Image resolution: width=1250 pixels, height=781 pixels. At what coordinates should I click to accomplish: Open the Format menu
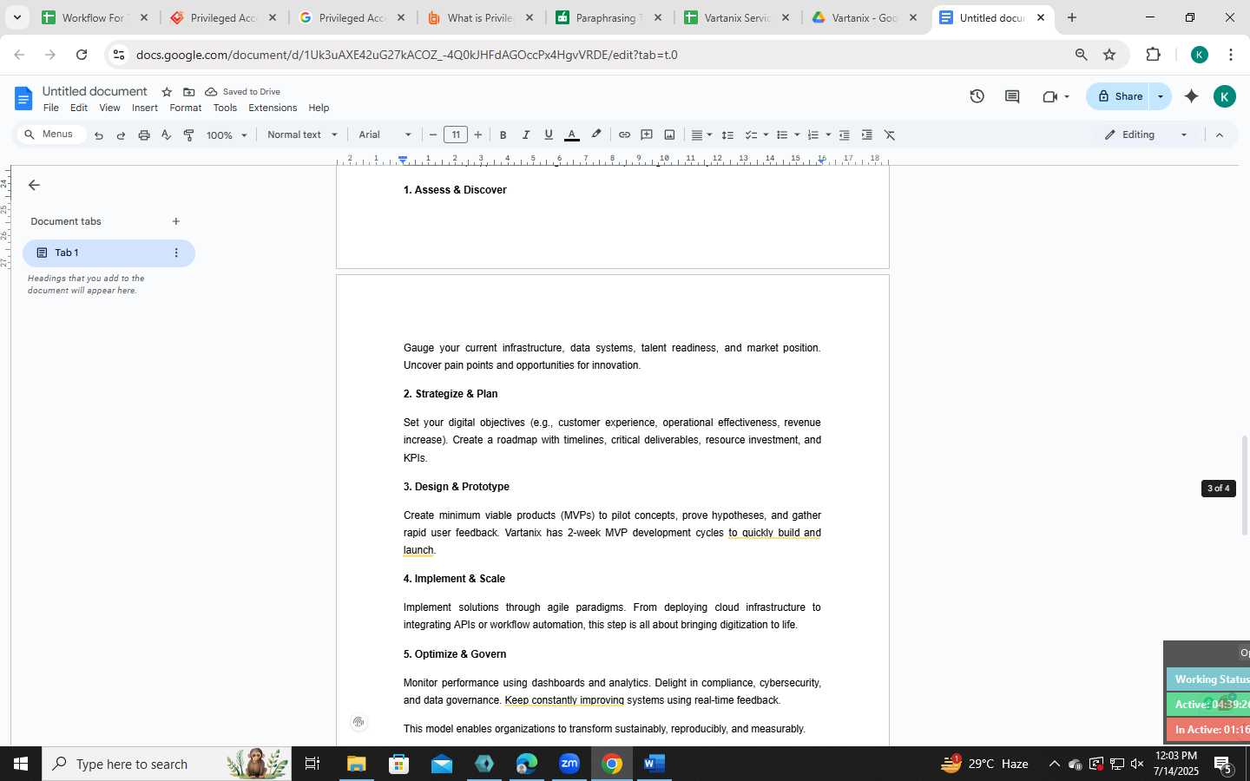(x=186, y=108)
